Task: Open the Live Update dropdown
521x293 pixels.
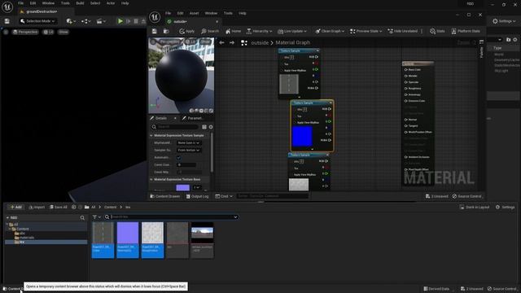Action: point(292,31)
